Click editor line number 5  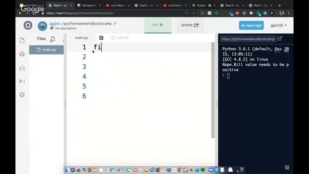click(84, 86)
